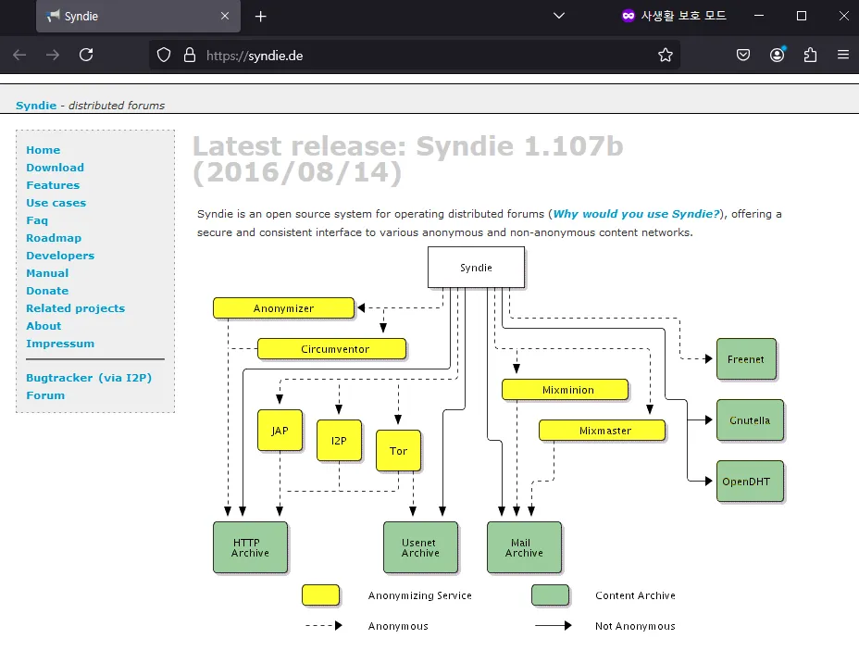Image resolution: width=859 pixels, height=651 pixels.
Task: Go forward to the next page
Action: (x=53, y=55)
